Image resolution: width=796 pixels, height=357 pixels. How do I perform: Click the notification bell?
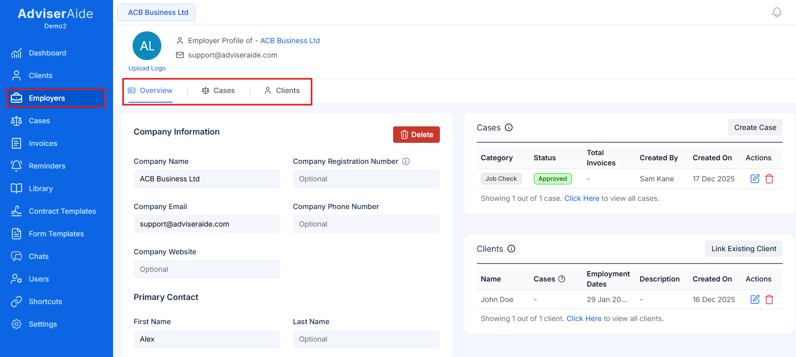click(x=777, y=12)
